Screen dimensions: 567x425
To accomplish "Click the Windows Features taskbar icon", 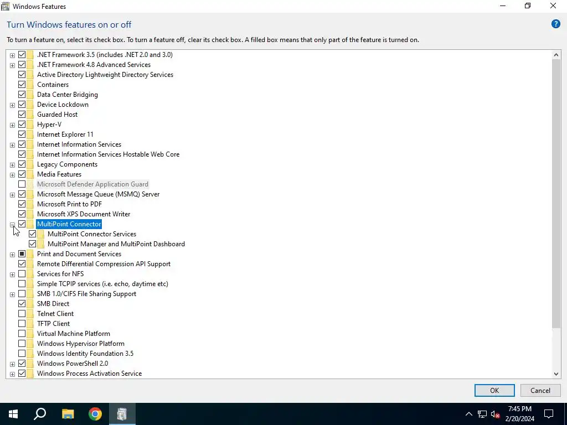I will [122, 414].
